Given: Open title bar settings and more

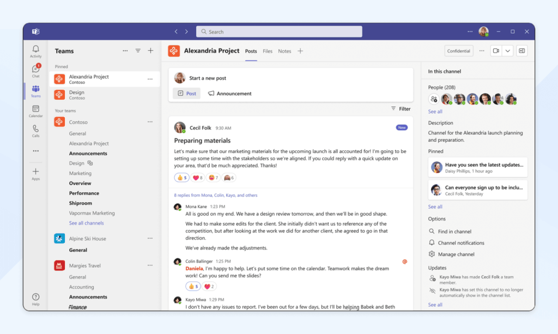Looking at the screenshot, I should [470, 32].
